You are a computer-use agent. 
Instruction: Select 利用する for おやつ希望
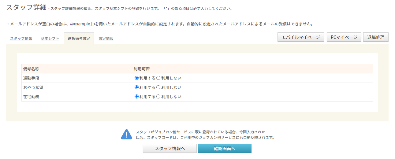136,87
